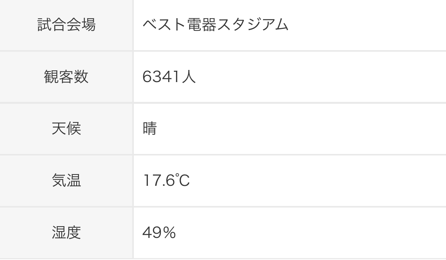The image size is (446, 260).
Task: Click the 天候 label cell
Action: click(66, 128)
